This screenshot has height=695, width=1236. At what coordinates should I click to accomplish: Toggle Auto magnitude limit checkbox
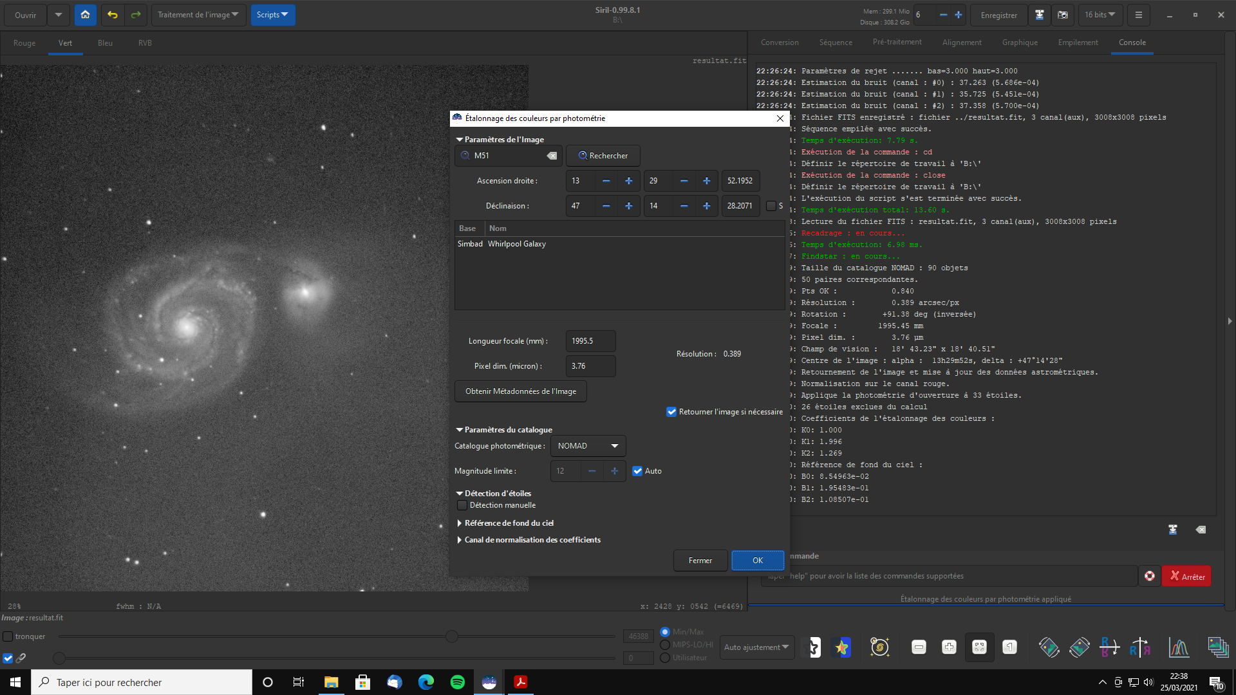pos(637,471)
